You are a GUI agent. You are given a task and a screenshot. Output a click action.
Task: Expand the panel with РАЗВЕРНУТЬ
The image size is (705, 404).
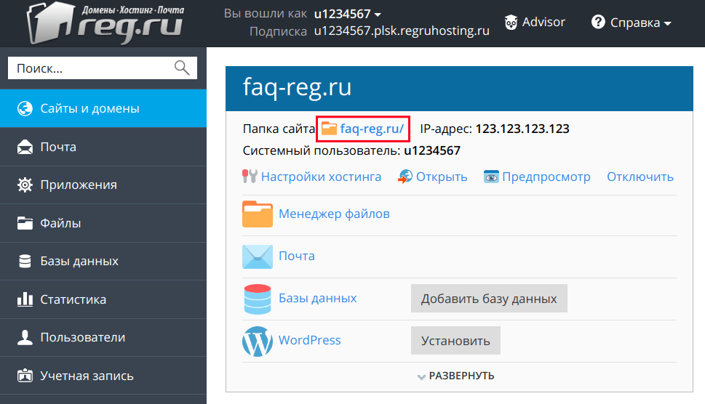point(456,376)
